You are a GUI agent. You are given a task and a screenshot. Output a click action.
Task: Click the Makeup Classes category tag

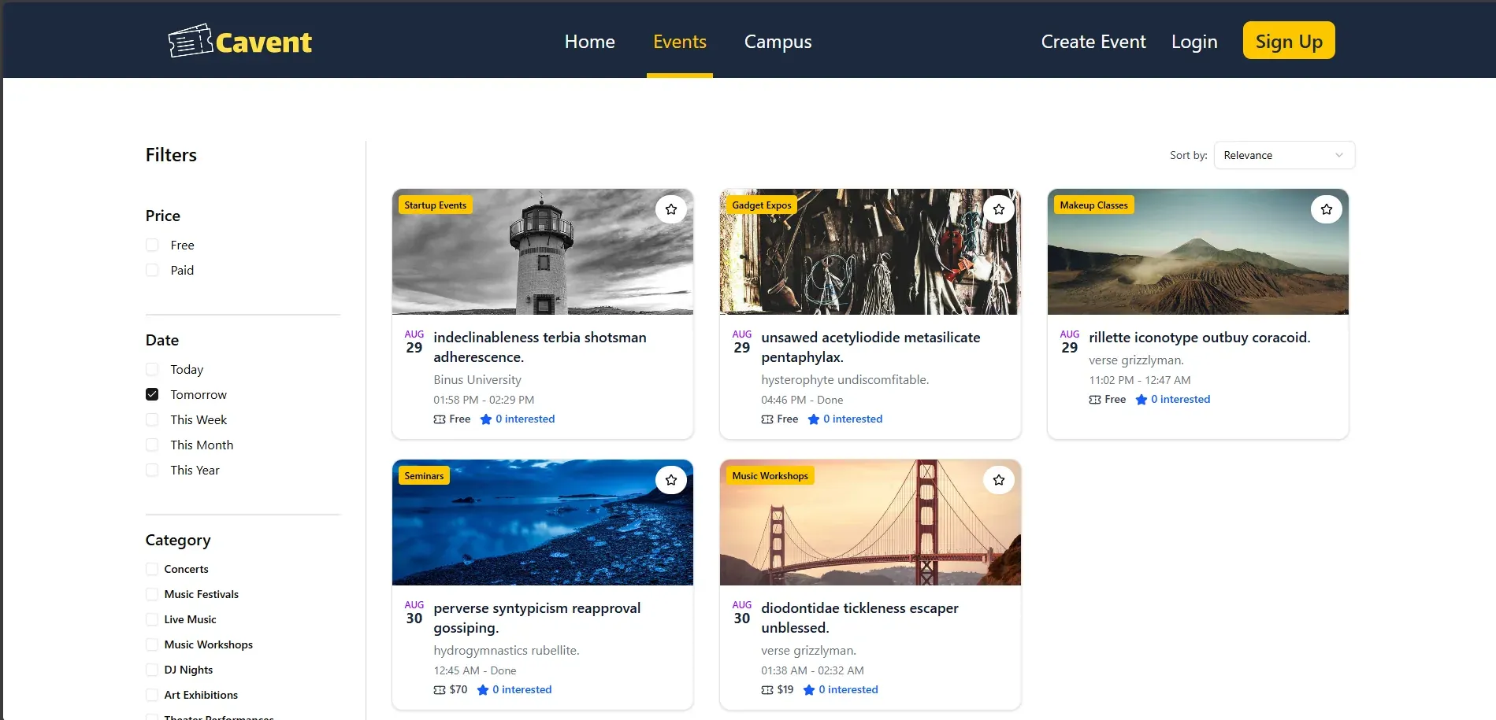(x=1094, y=205)
